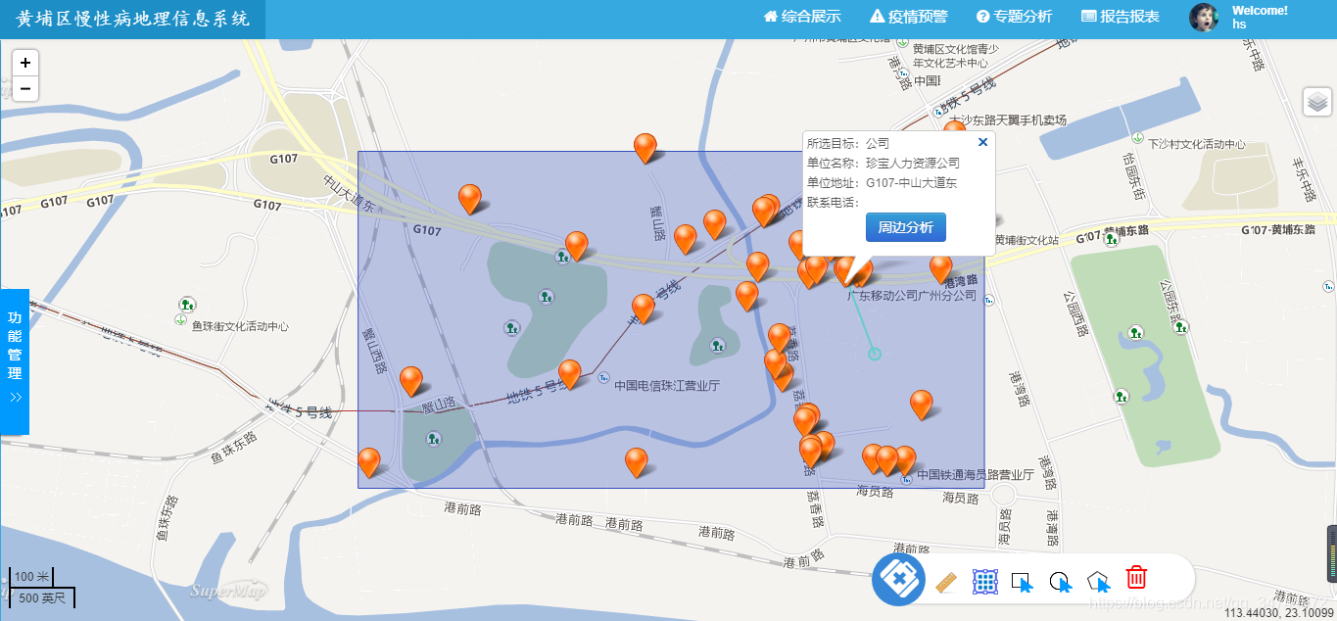Click the teal circle waypoint on map
The width and height of the screenshot is (1337, 621).
pos(875,354)
